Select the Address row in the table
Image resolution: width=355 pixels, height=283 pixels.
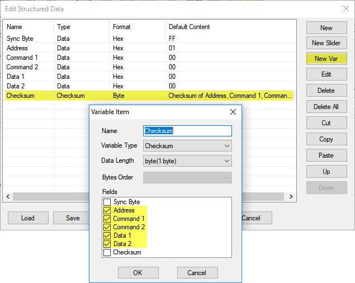coord(149,48)
